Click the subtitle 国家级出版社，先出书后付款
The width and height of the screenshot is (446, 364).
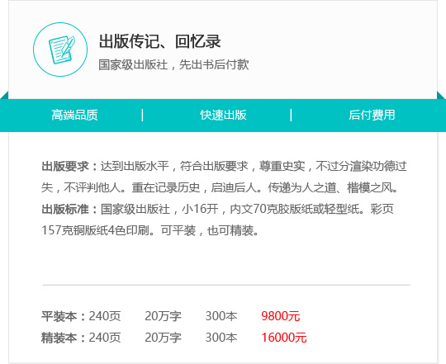[173, 64]
